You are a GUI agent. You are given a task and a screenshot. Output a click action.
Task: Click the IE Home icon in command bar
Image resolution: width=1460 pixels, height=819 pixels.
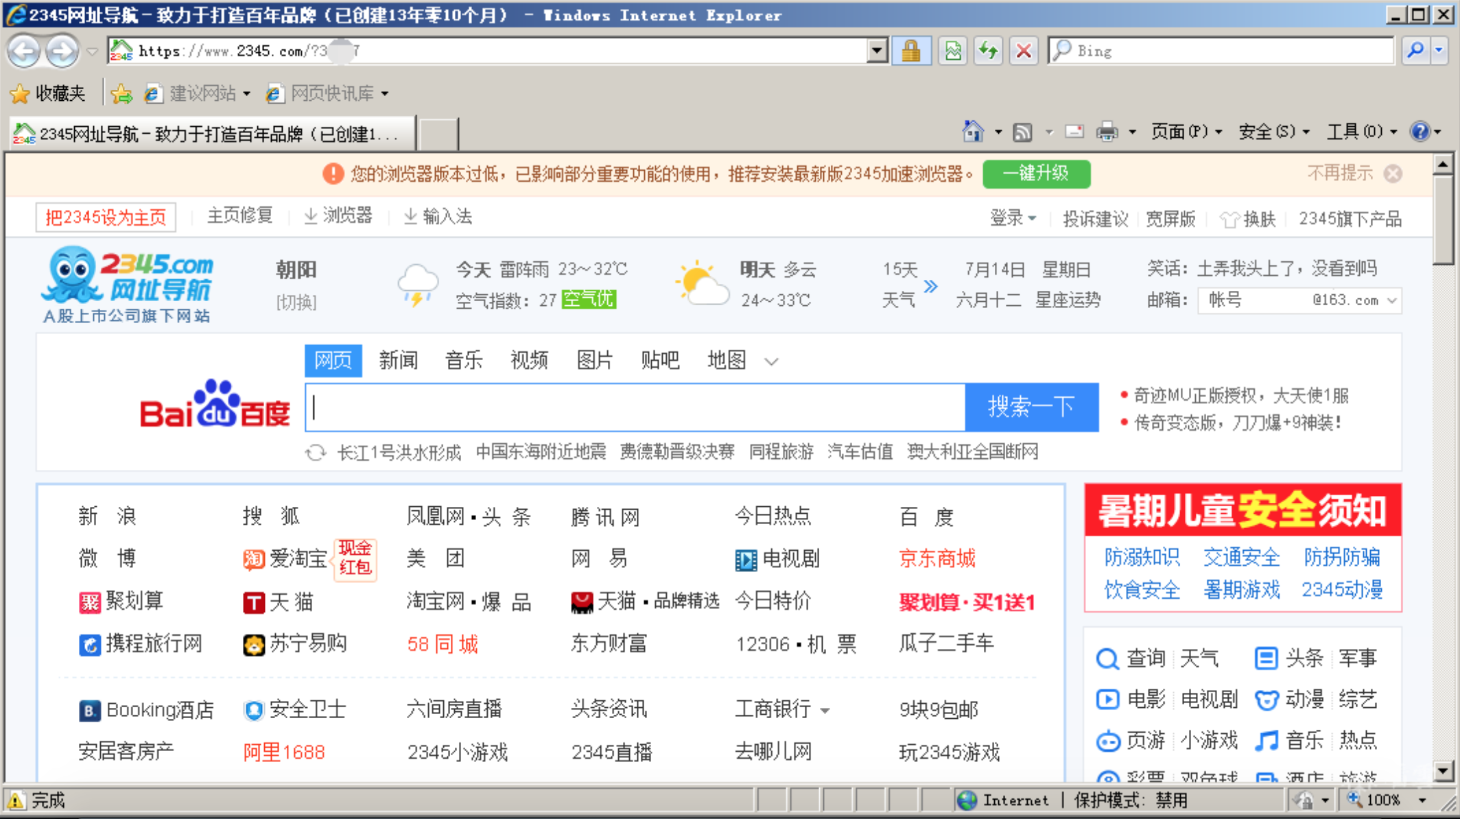pyautogui.click(x=973, y=131)
